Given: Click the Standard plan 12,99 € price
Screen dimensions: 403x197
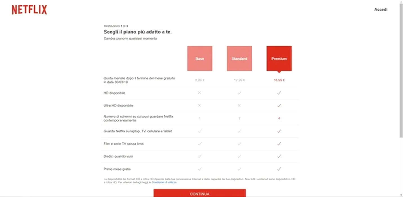Looking at the screenshot, I should click(239, 80).
